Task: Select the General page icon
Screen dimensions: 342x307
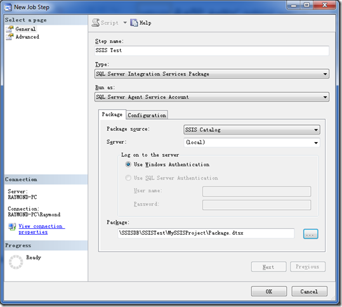Action: [10, 29]
